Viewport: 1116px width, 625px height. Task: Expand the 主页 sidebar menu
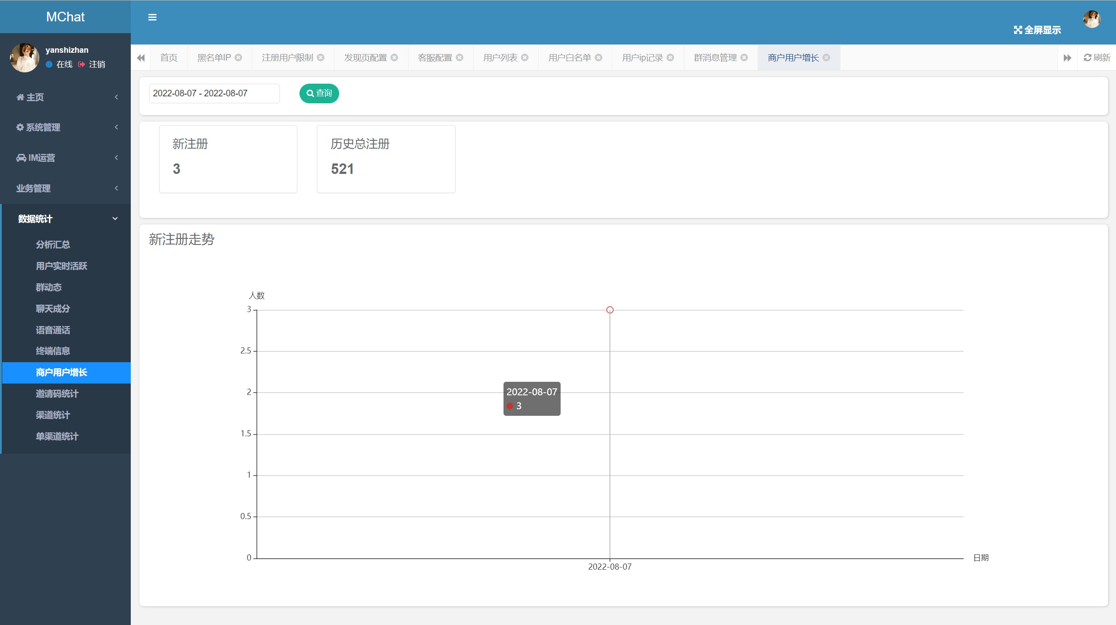[65, 97]
